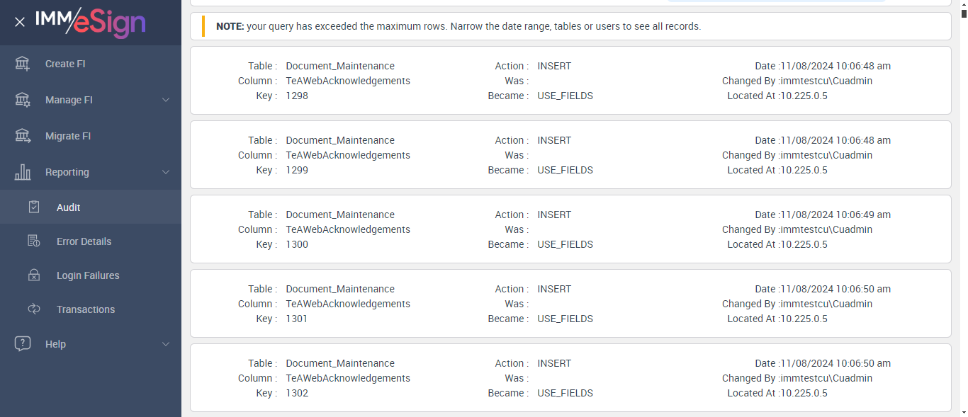The height and width of the screenshot is (417, 968).
Task: Open Login Failures page
Action: coord(88,275)
